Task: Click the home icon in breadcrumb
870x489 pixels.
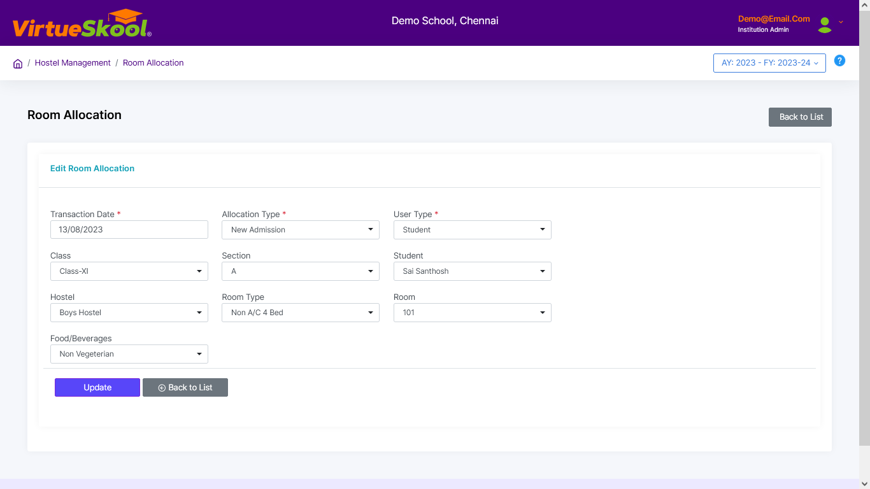Action: tap(18, 64)
